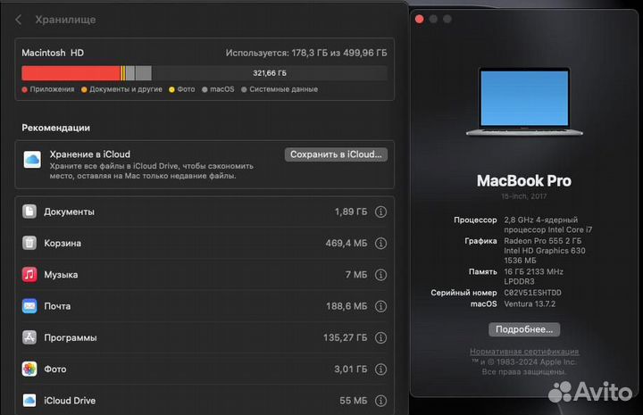Open info for Фото row
643x415 pixels.
click(380, 369)
